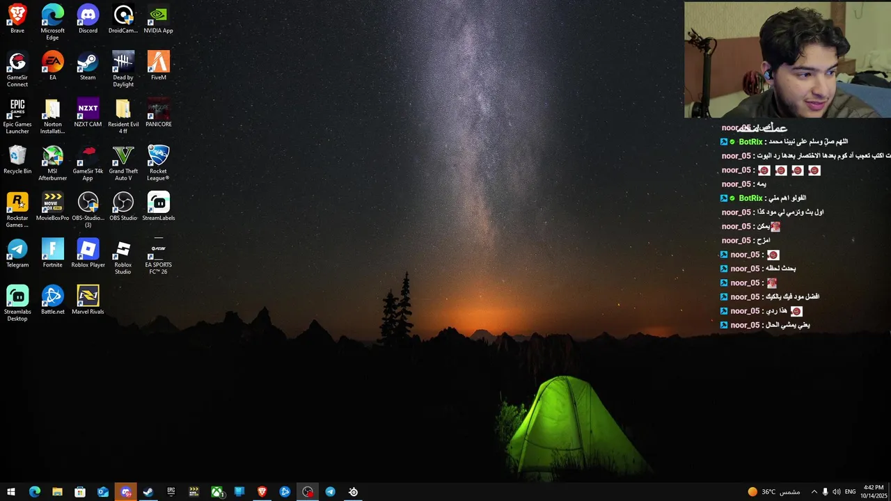Open ENG language input switcher
The image size is (891, 501).
tap(850, 492)
